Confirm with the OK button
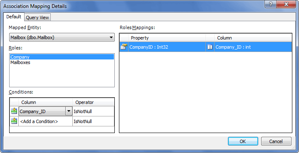 [243, 141]
